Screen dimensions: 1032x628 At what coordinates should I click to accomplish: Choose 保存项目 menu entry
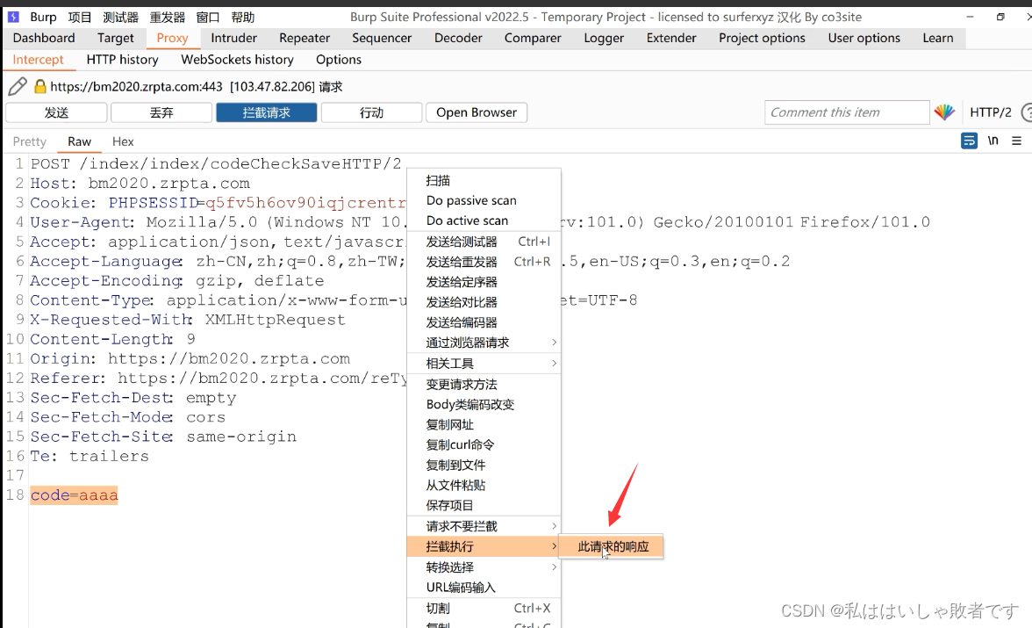pos(484,505)
